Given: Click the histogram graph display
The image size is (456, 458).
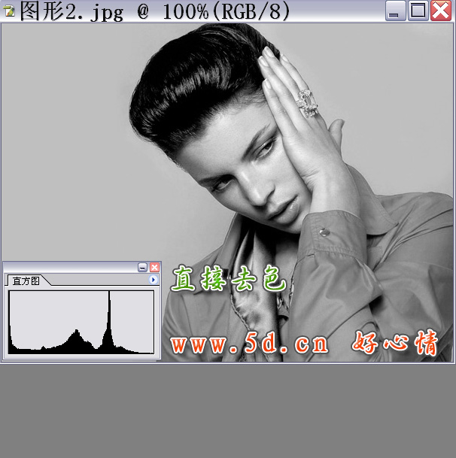Looking at the screenshot, I should coord(81,322).
